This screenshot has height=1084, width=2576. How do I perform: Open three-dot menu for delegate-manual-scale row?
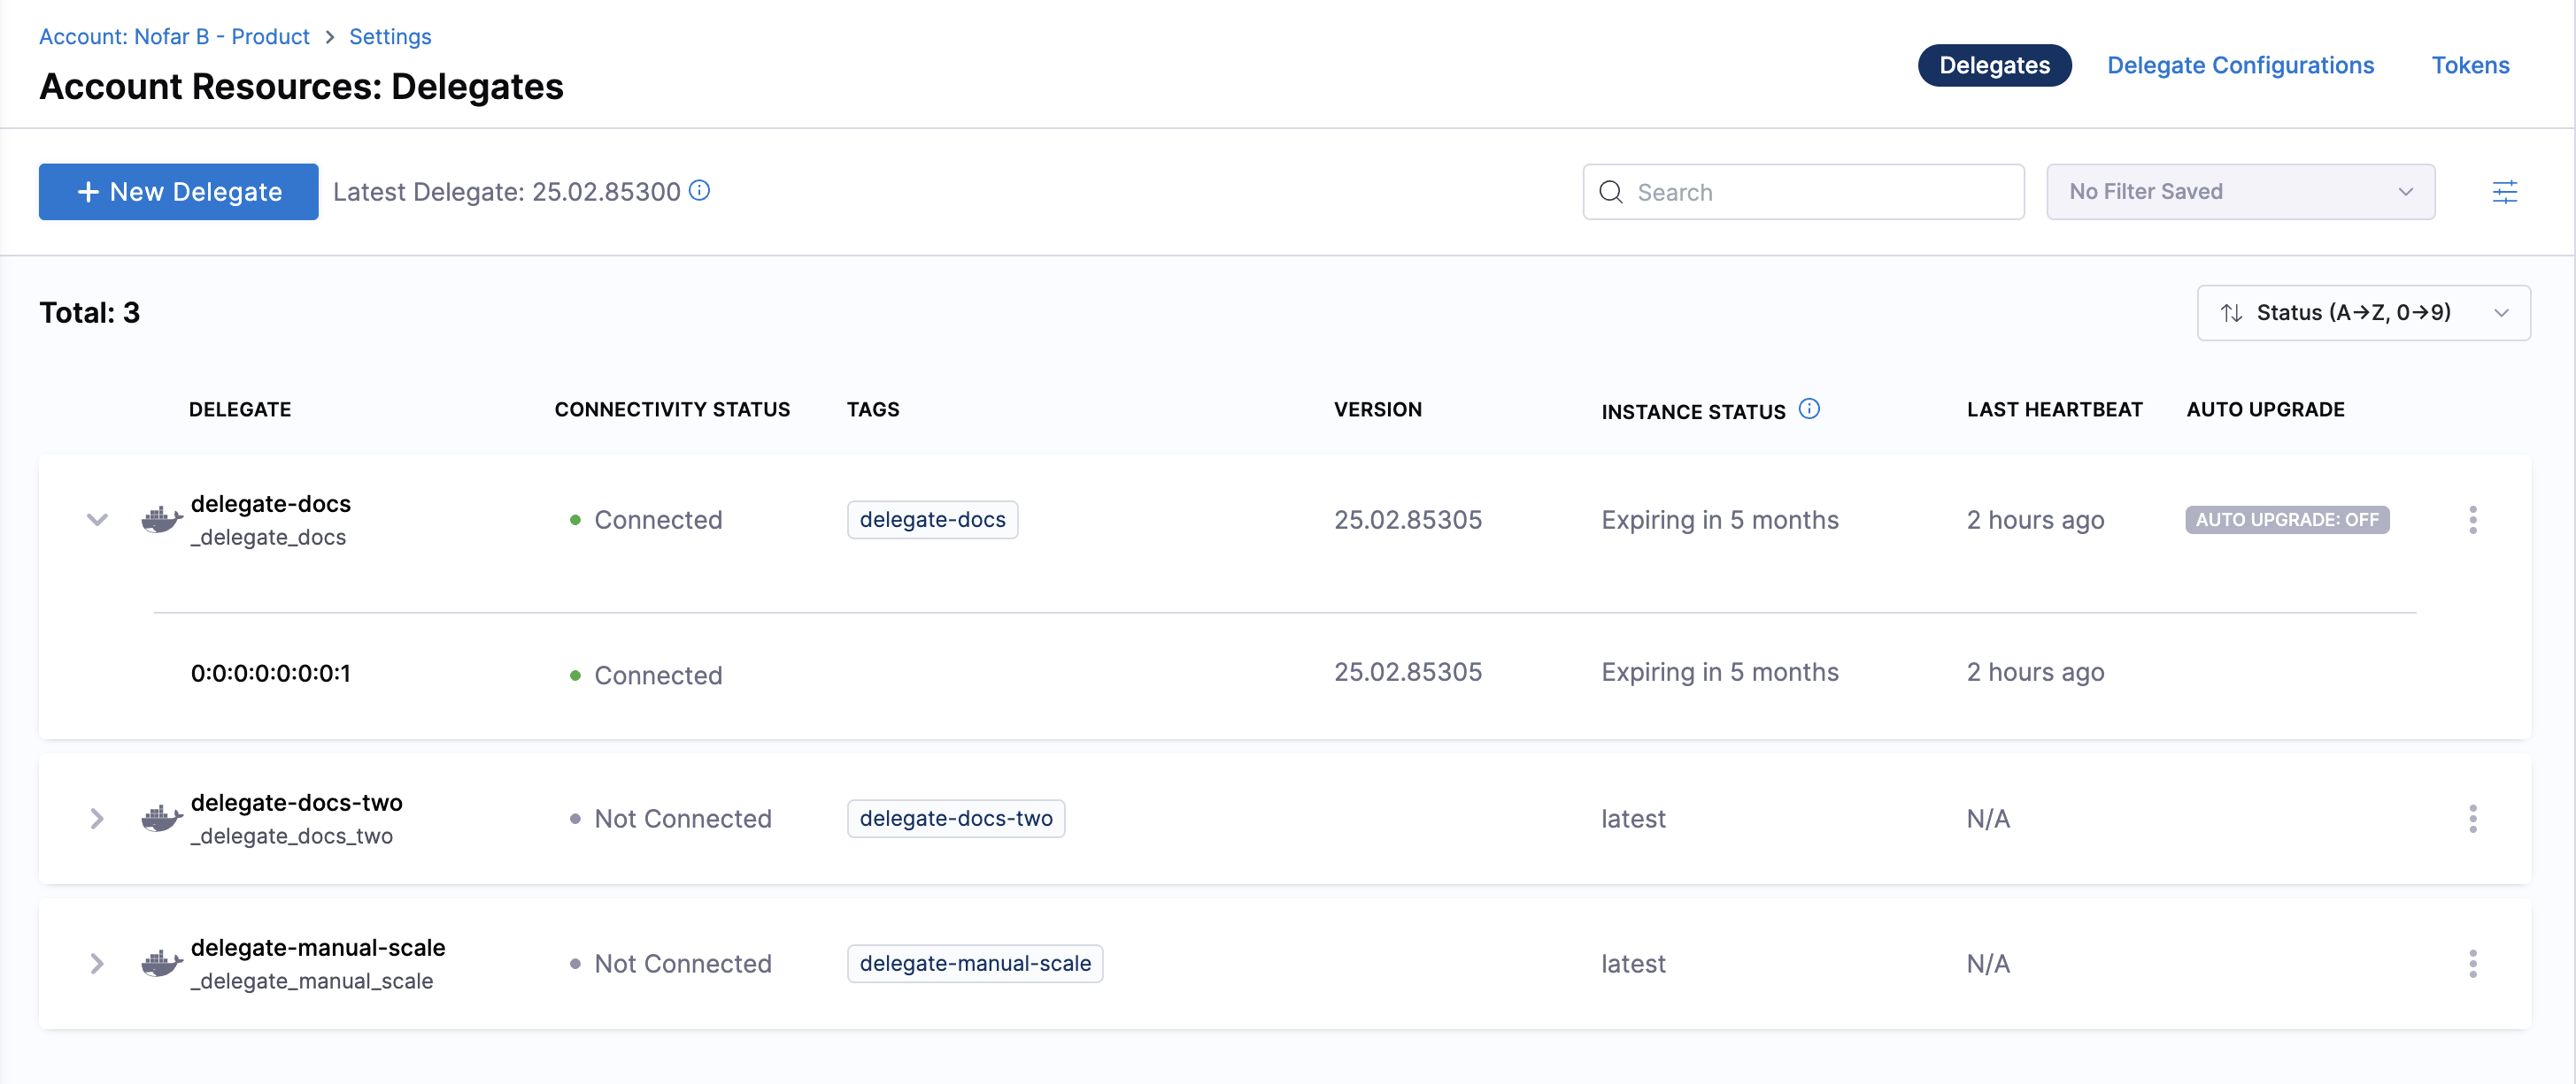2472,963
